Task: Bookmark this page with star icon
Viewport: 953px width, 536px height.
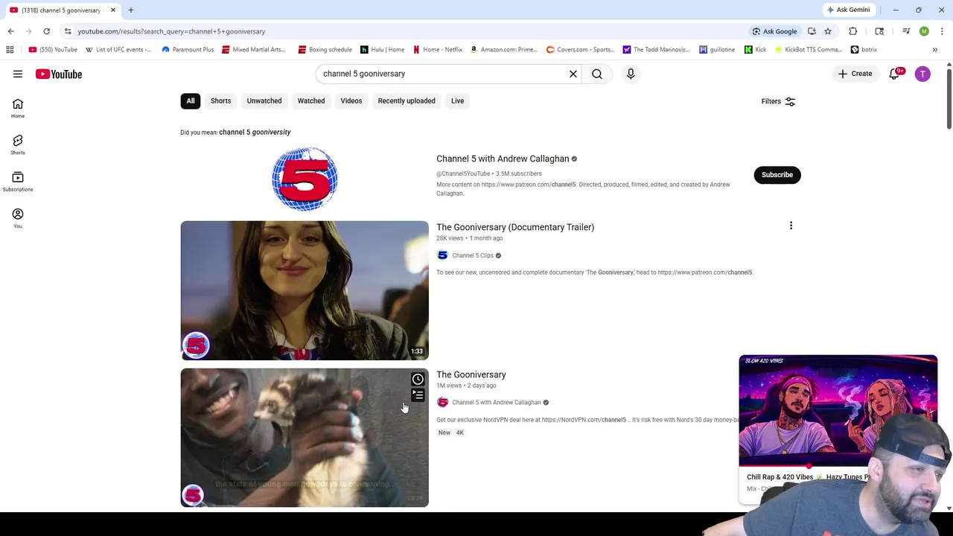Action: [x=828, y=31]
